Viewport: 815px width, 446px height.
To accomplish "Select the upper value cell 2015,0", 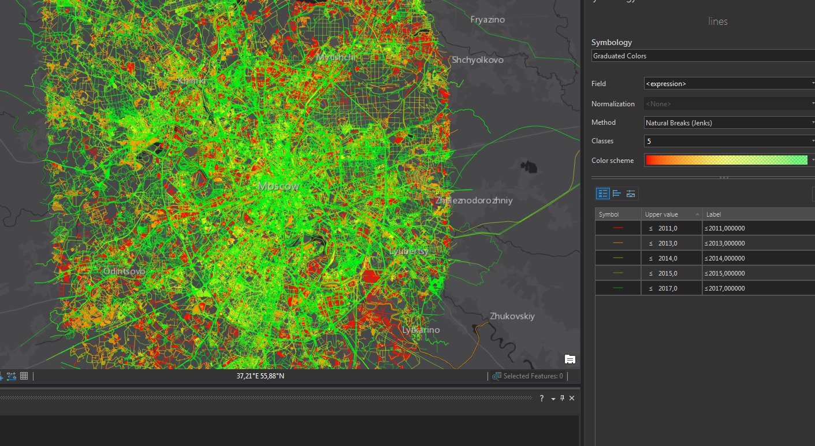I will tap(672, 273).
